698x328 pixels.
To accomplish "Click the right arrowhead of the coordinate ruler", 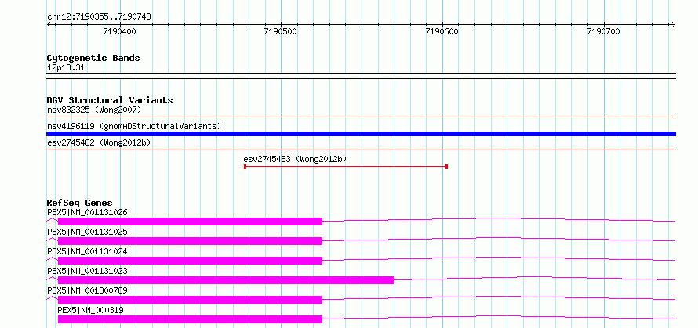I will (x=674, y=24).
